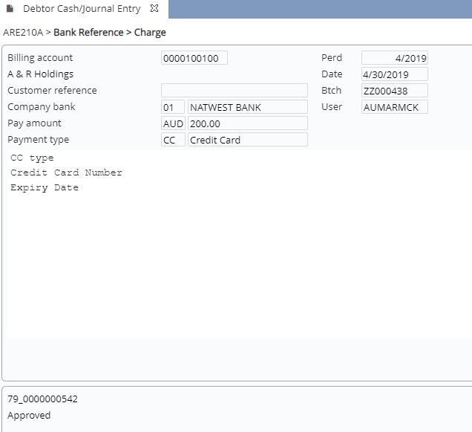This screenshot has width=472, height=432.
Task: Click the Btch field ZZ000438
Action: [394, 91]
